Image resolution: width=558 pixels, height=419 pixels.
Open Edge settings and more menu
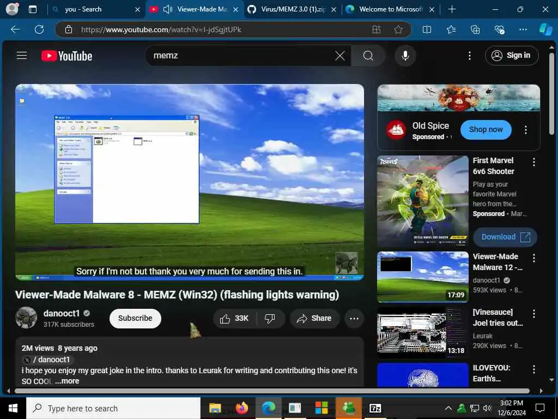pyautogui.click(x=523, y=29)
